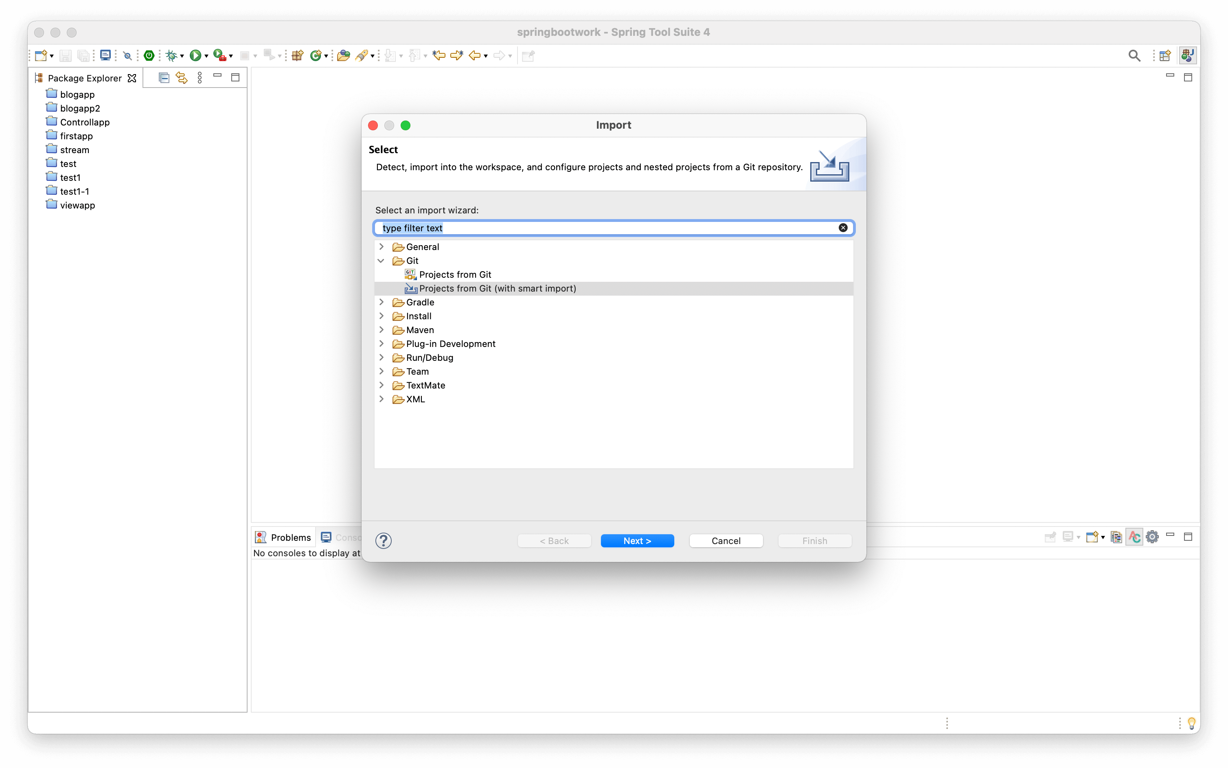
Task: Expand the Maven import category
Action: (382, 330)
